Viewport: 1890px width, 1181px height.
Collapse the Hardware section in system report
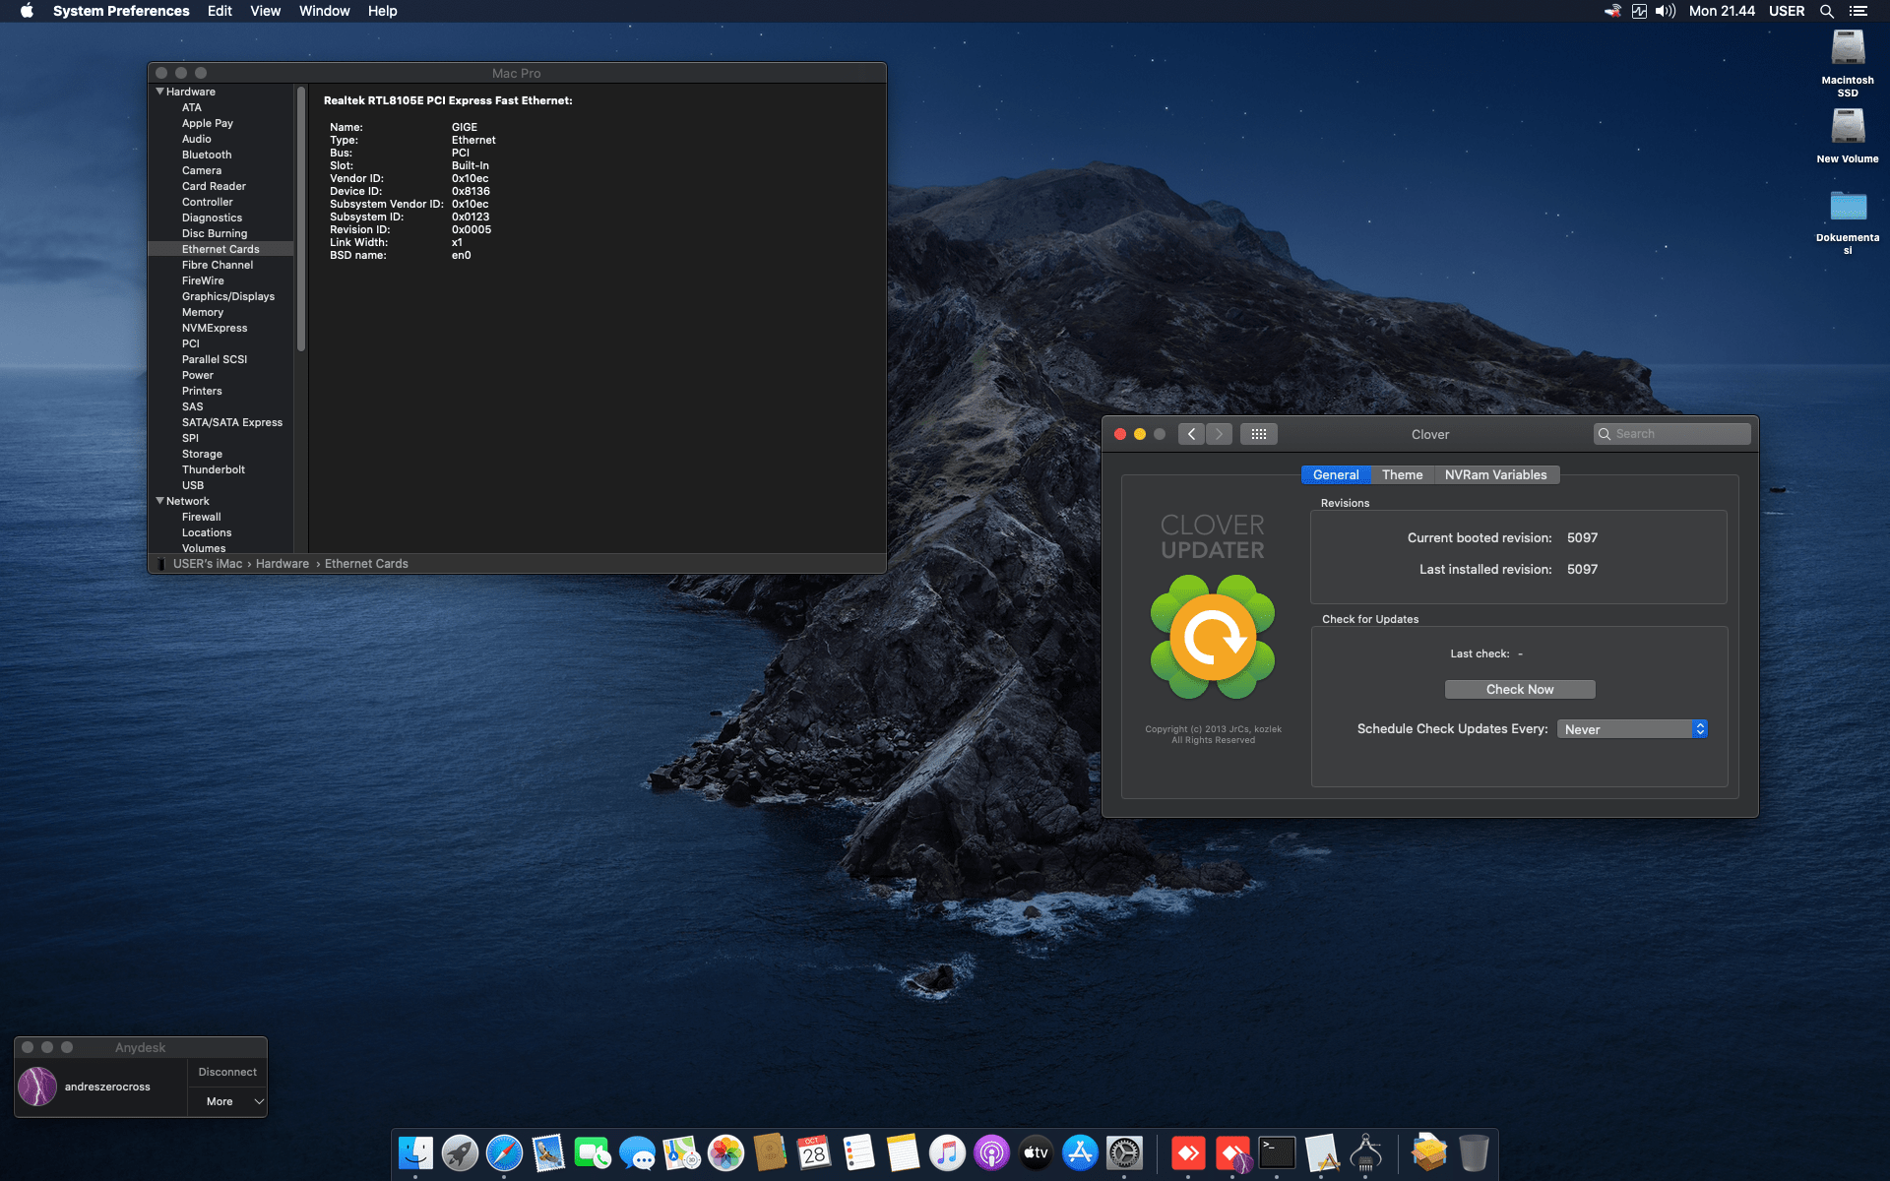[x=160, y=91]
